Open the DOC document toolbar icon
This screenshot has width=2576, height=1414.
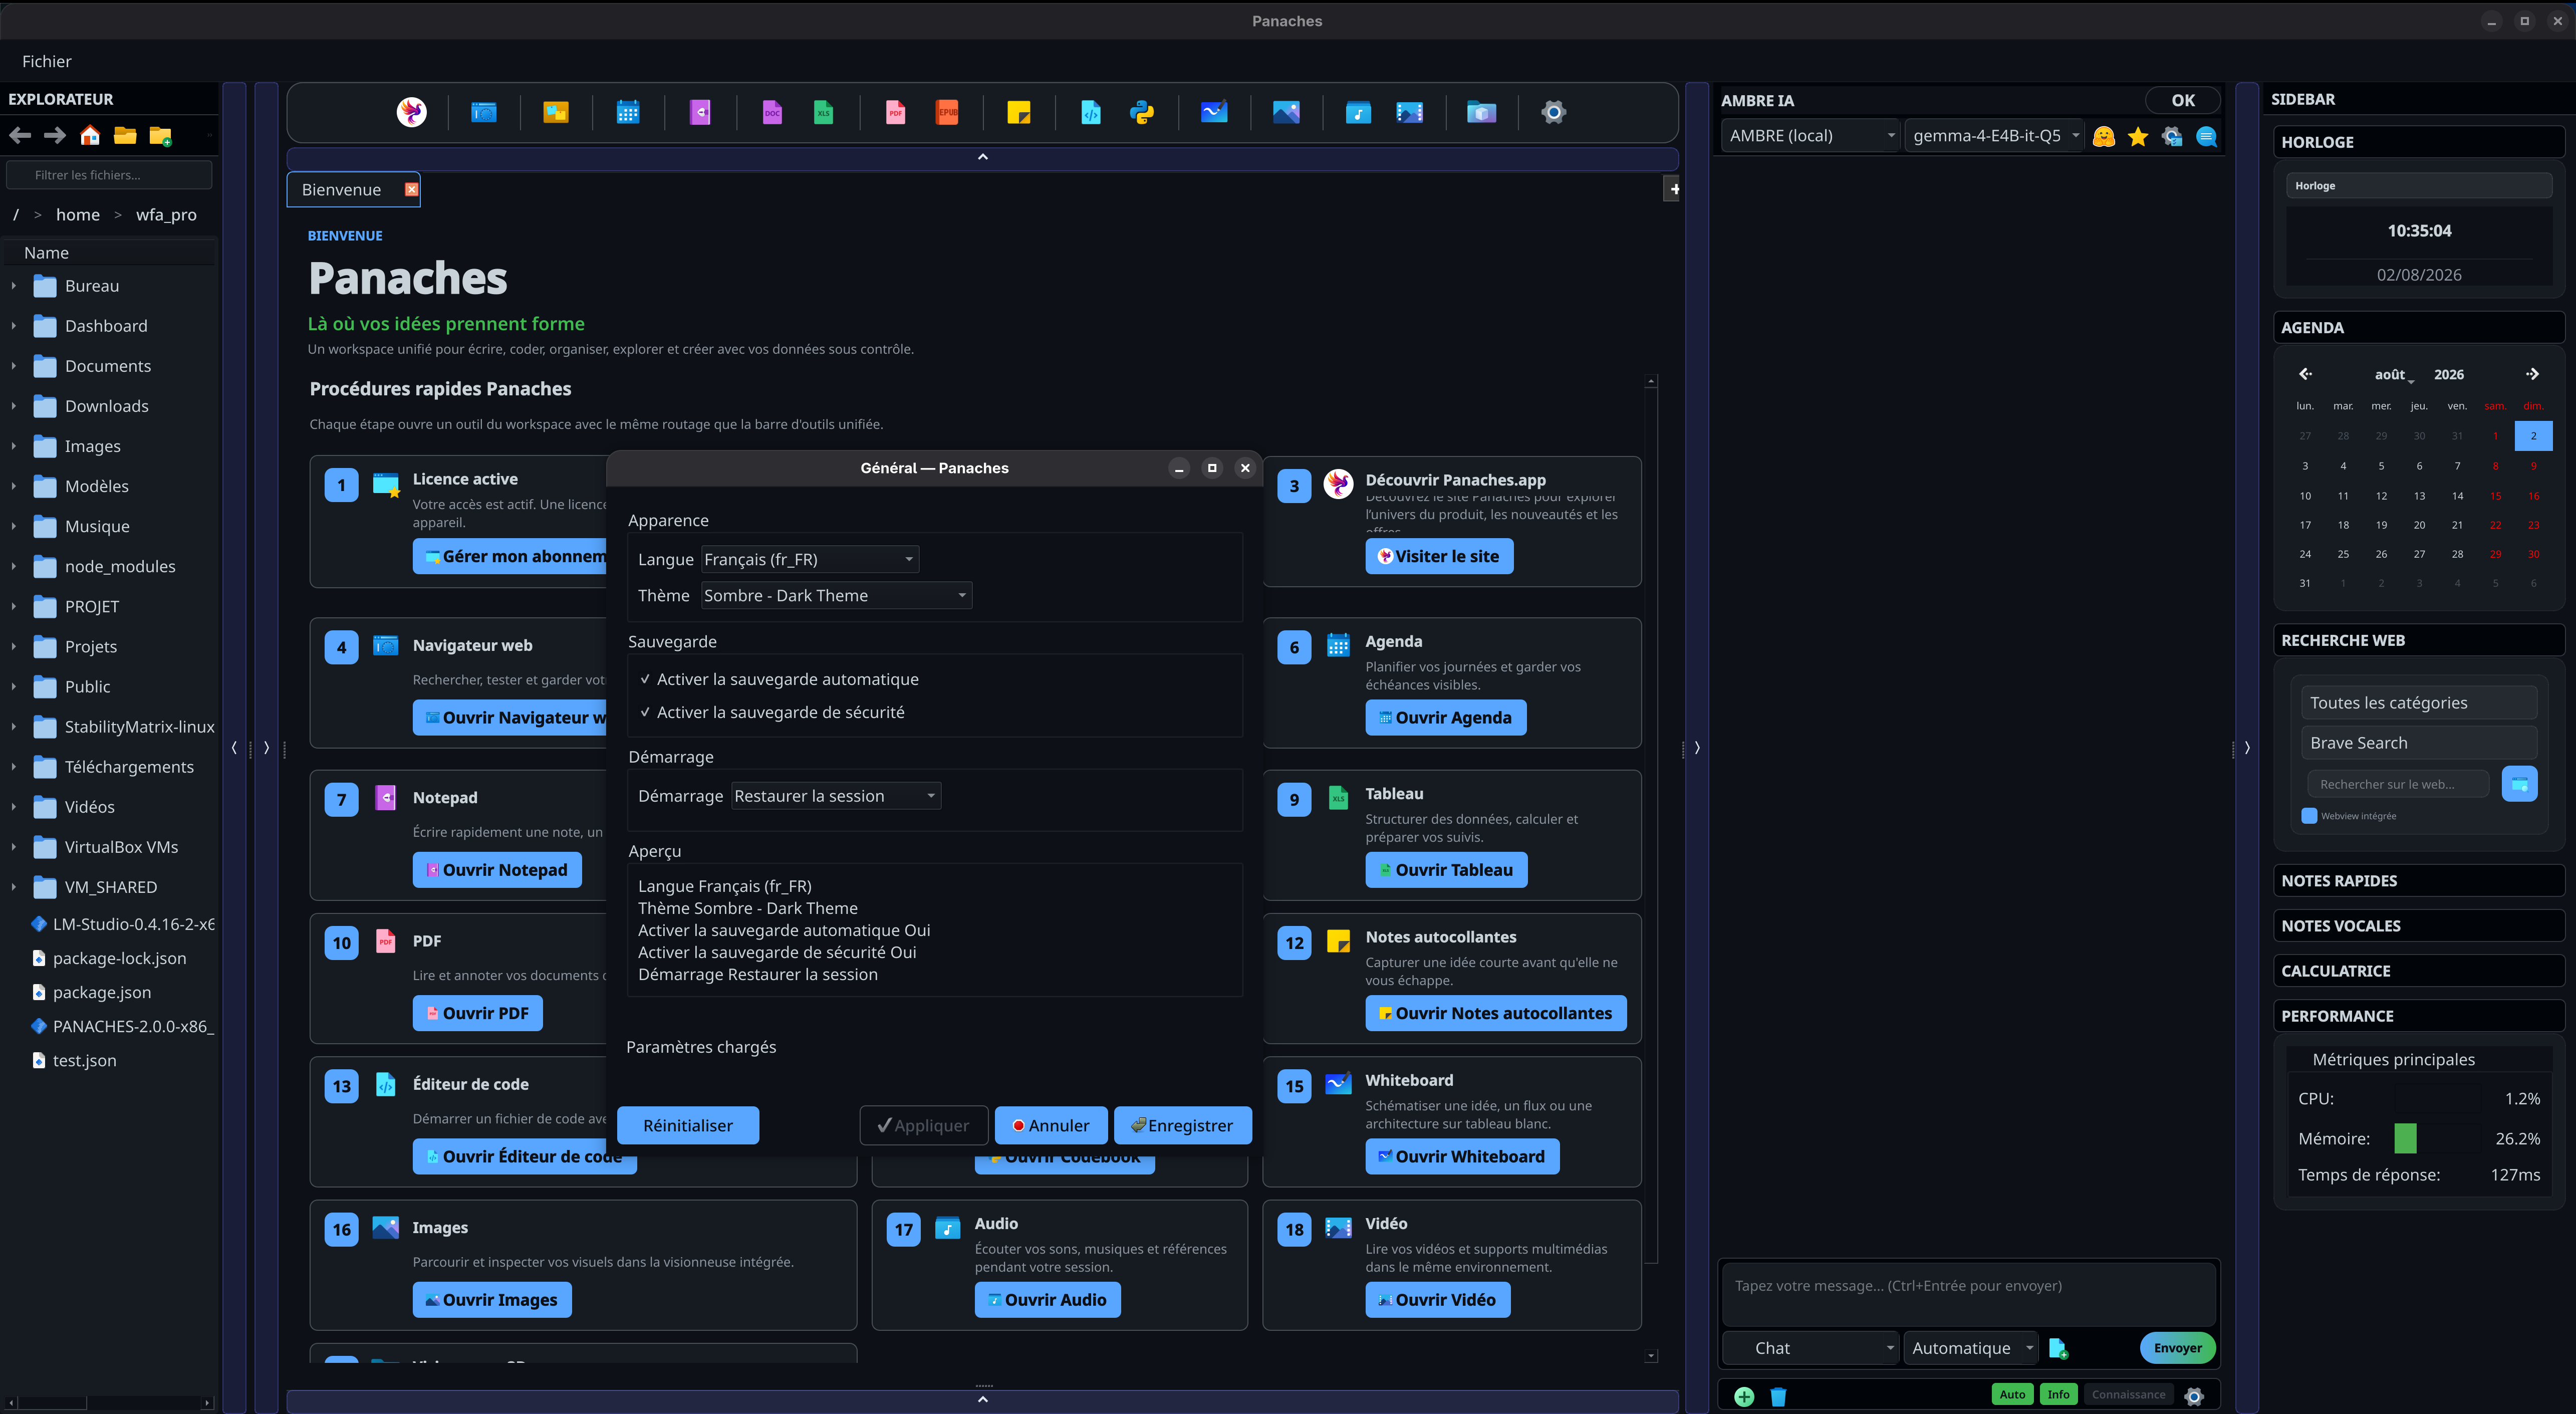772,112
